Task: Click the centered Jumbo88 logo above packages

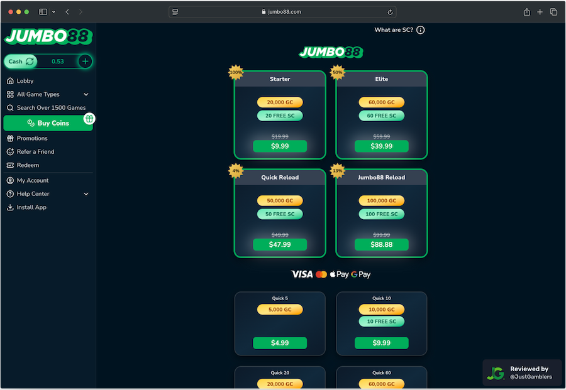Action: 331,52
